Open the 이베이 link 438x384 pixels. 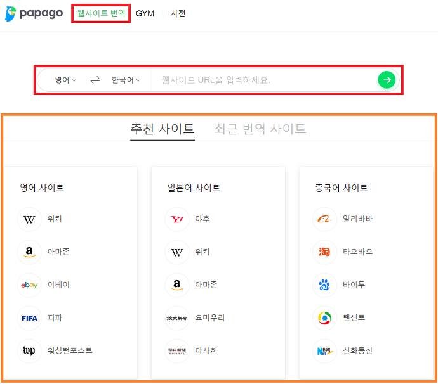pos(58,285)
